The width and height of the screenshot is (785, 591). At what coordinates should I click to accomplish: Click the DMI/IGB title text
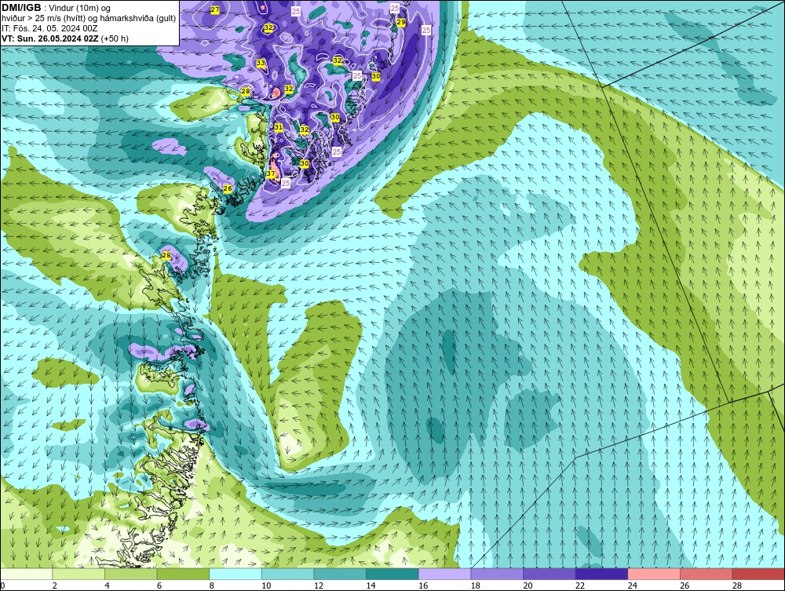(21, 8)
